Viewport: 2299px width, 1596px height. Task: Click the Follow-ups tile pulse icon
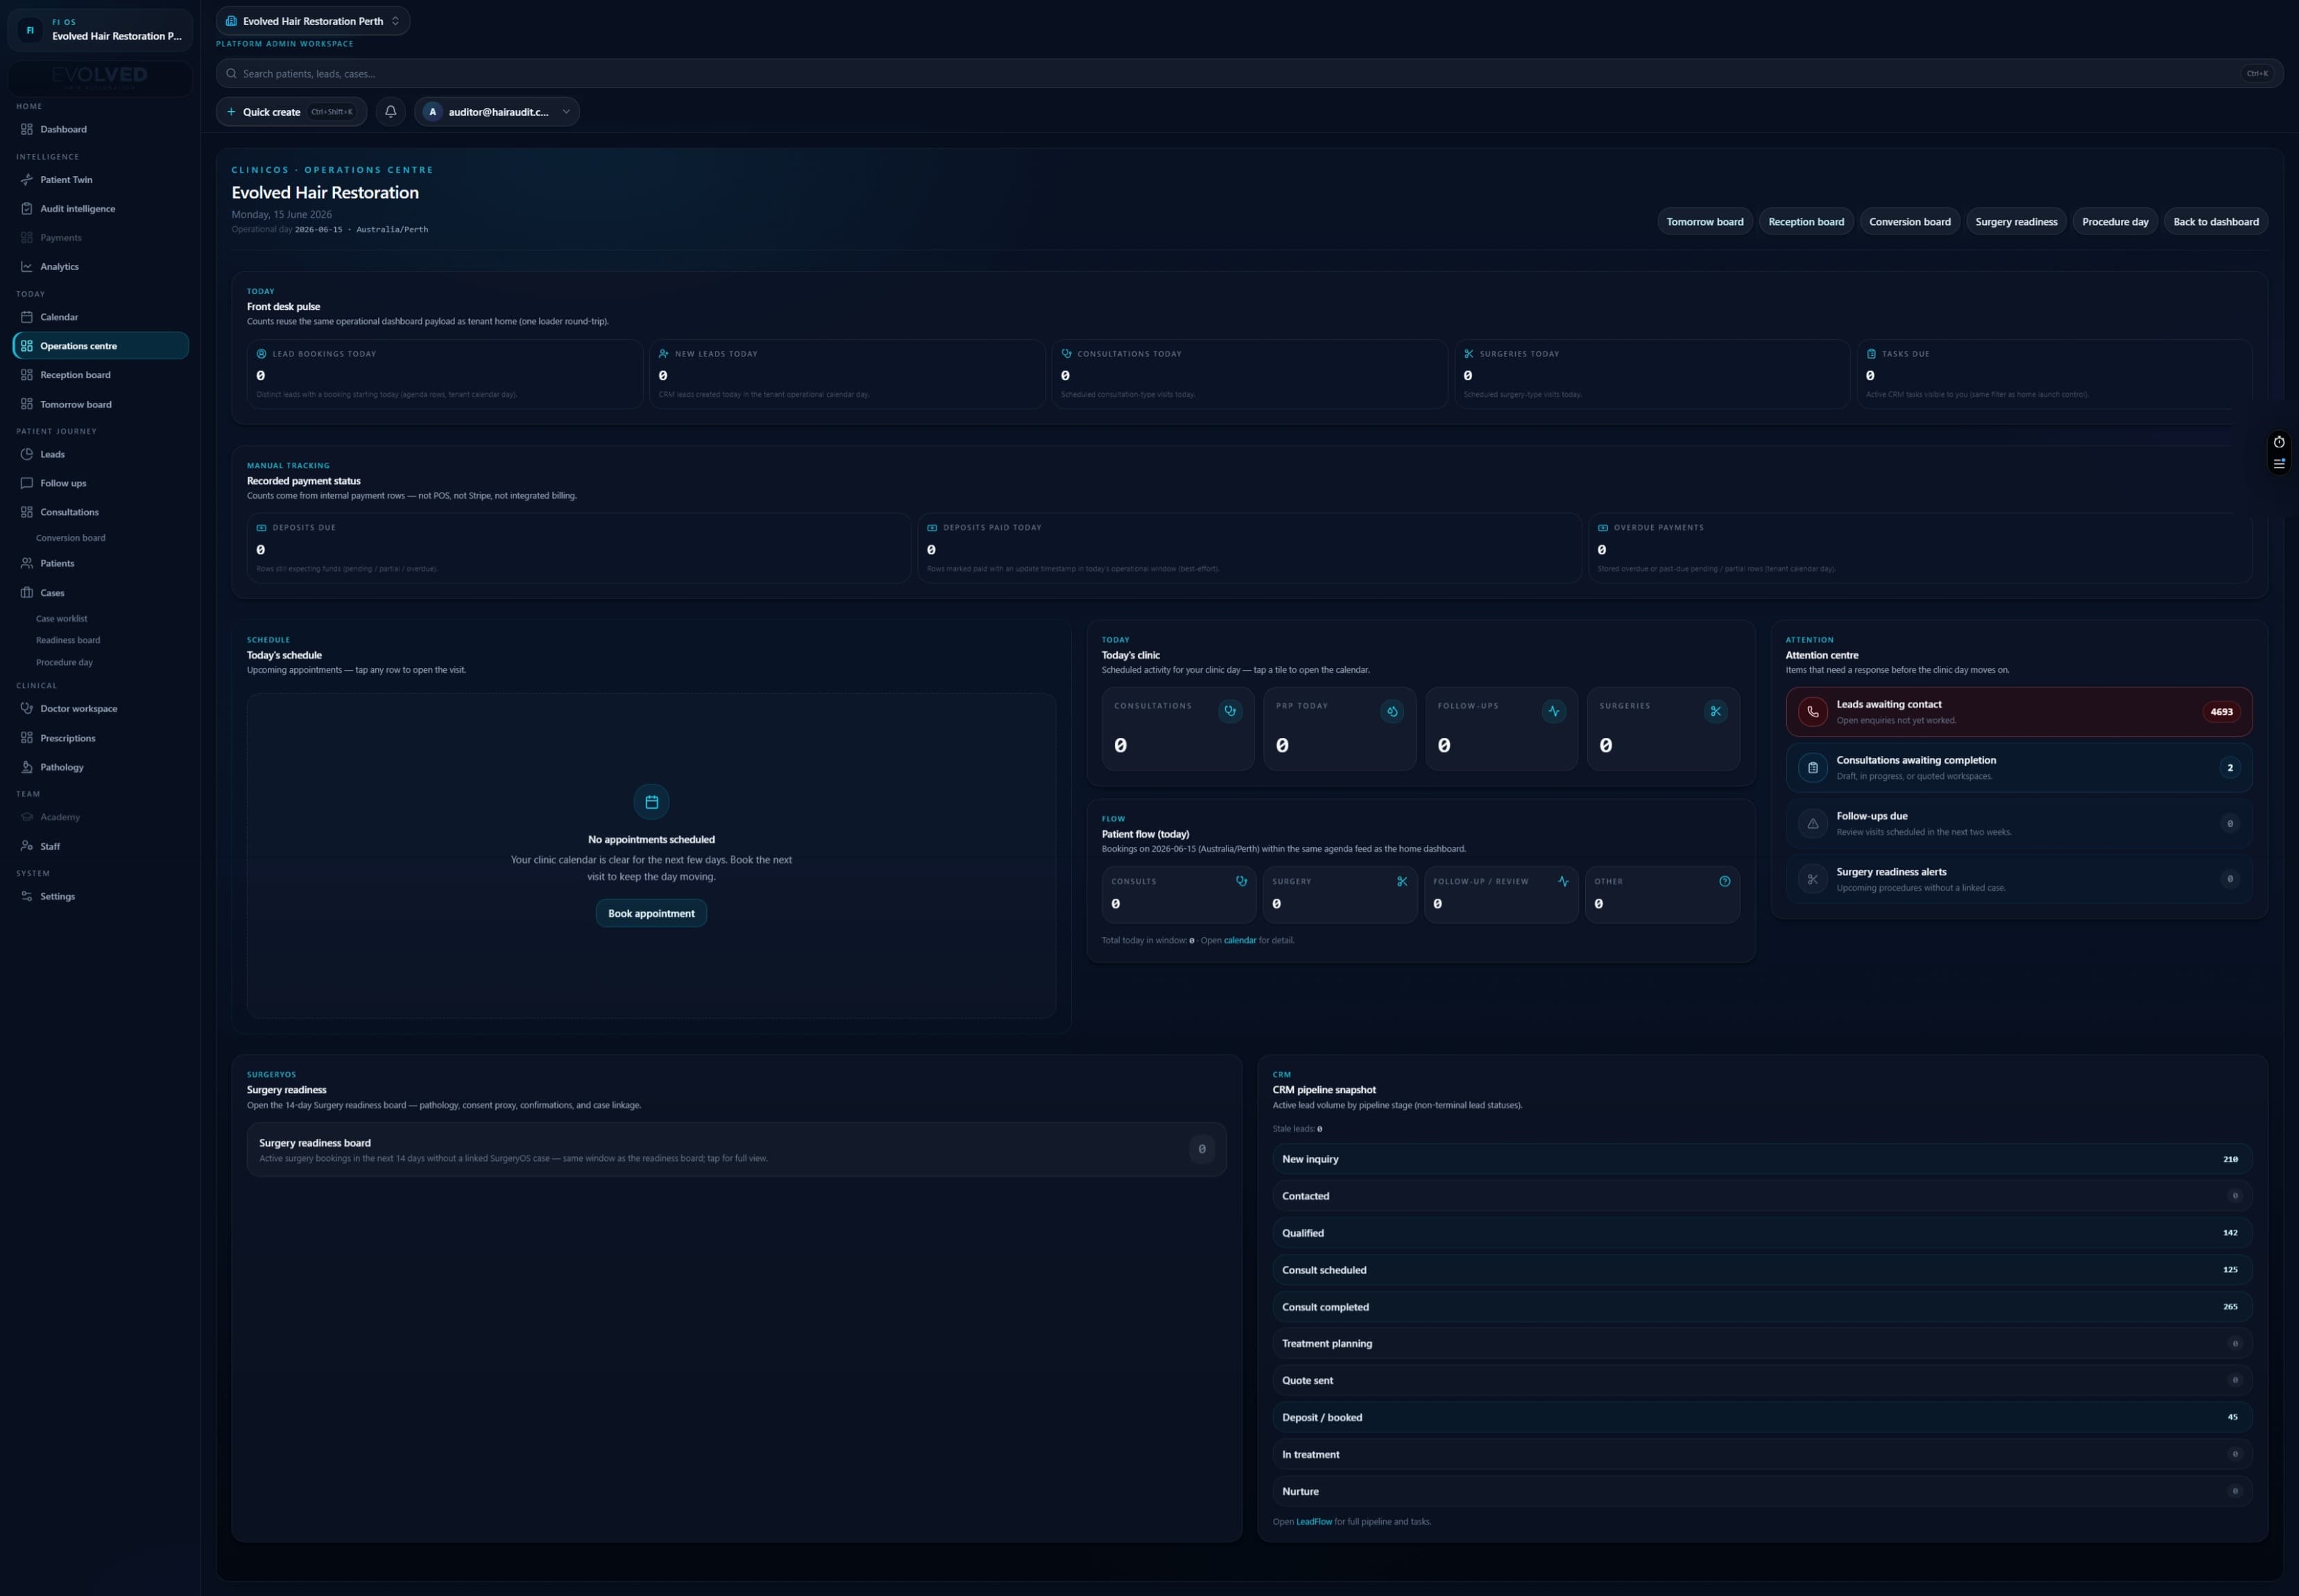point(1554,711)
